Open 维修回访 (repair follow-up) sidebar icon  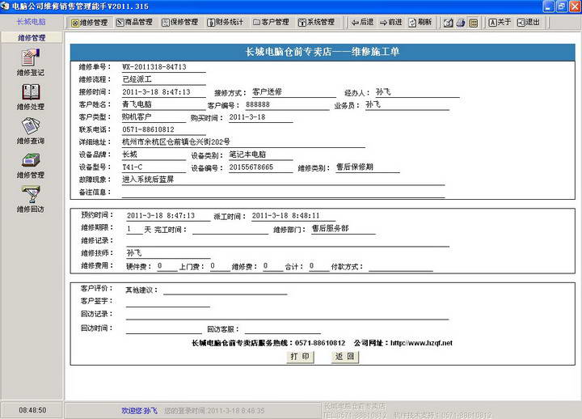pyautogui.click(x=31, y=199)
